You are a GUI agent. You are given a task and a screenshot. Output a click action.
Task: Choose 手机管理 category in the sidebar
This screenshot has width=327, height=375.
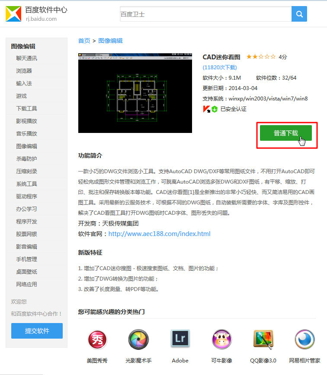[26, 259]
